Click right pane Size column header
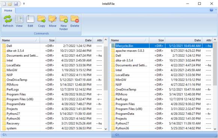 157,40
